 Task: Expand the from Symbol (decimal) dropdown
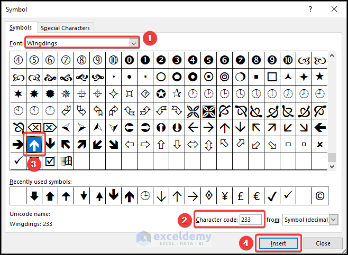pyautogui.click(x=333, y=220)
